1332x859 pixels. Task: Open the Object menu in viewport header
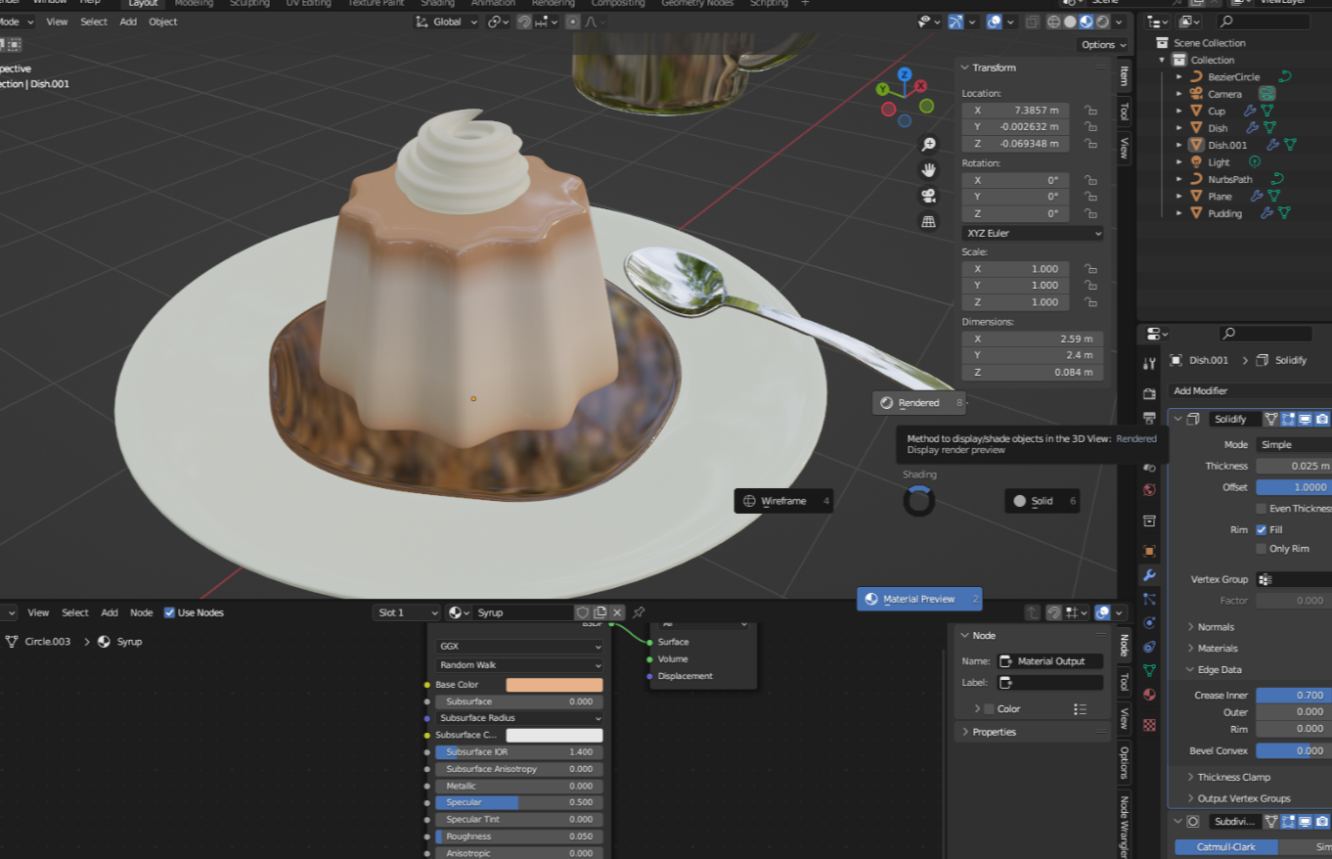[x=163, y=22]
